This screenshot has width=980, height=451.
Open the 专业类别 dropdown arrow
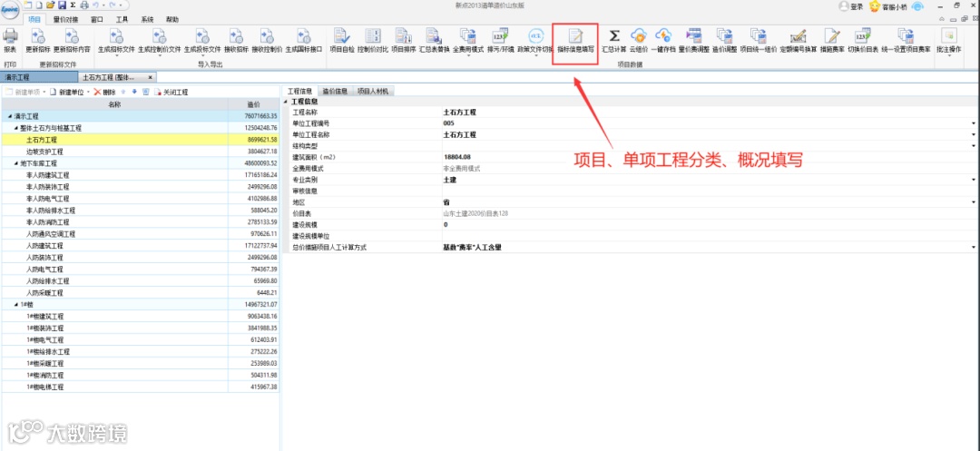[x=973, y=180]
